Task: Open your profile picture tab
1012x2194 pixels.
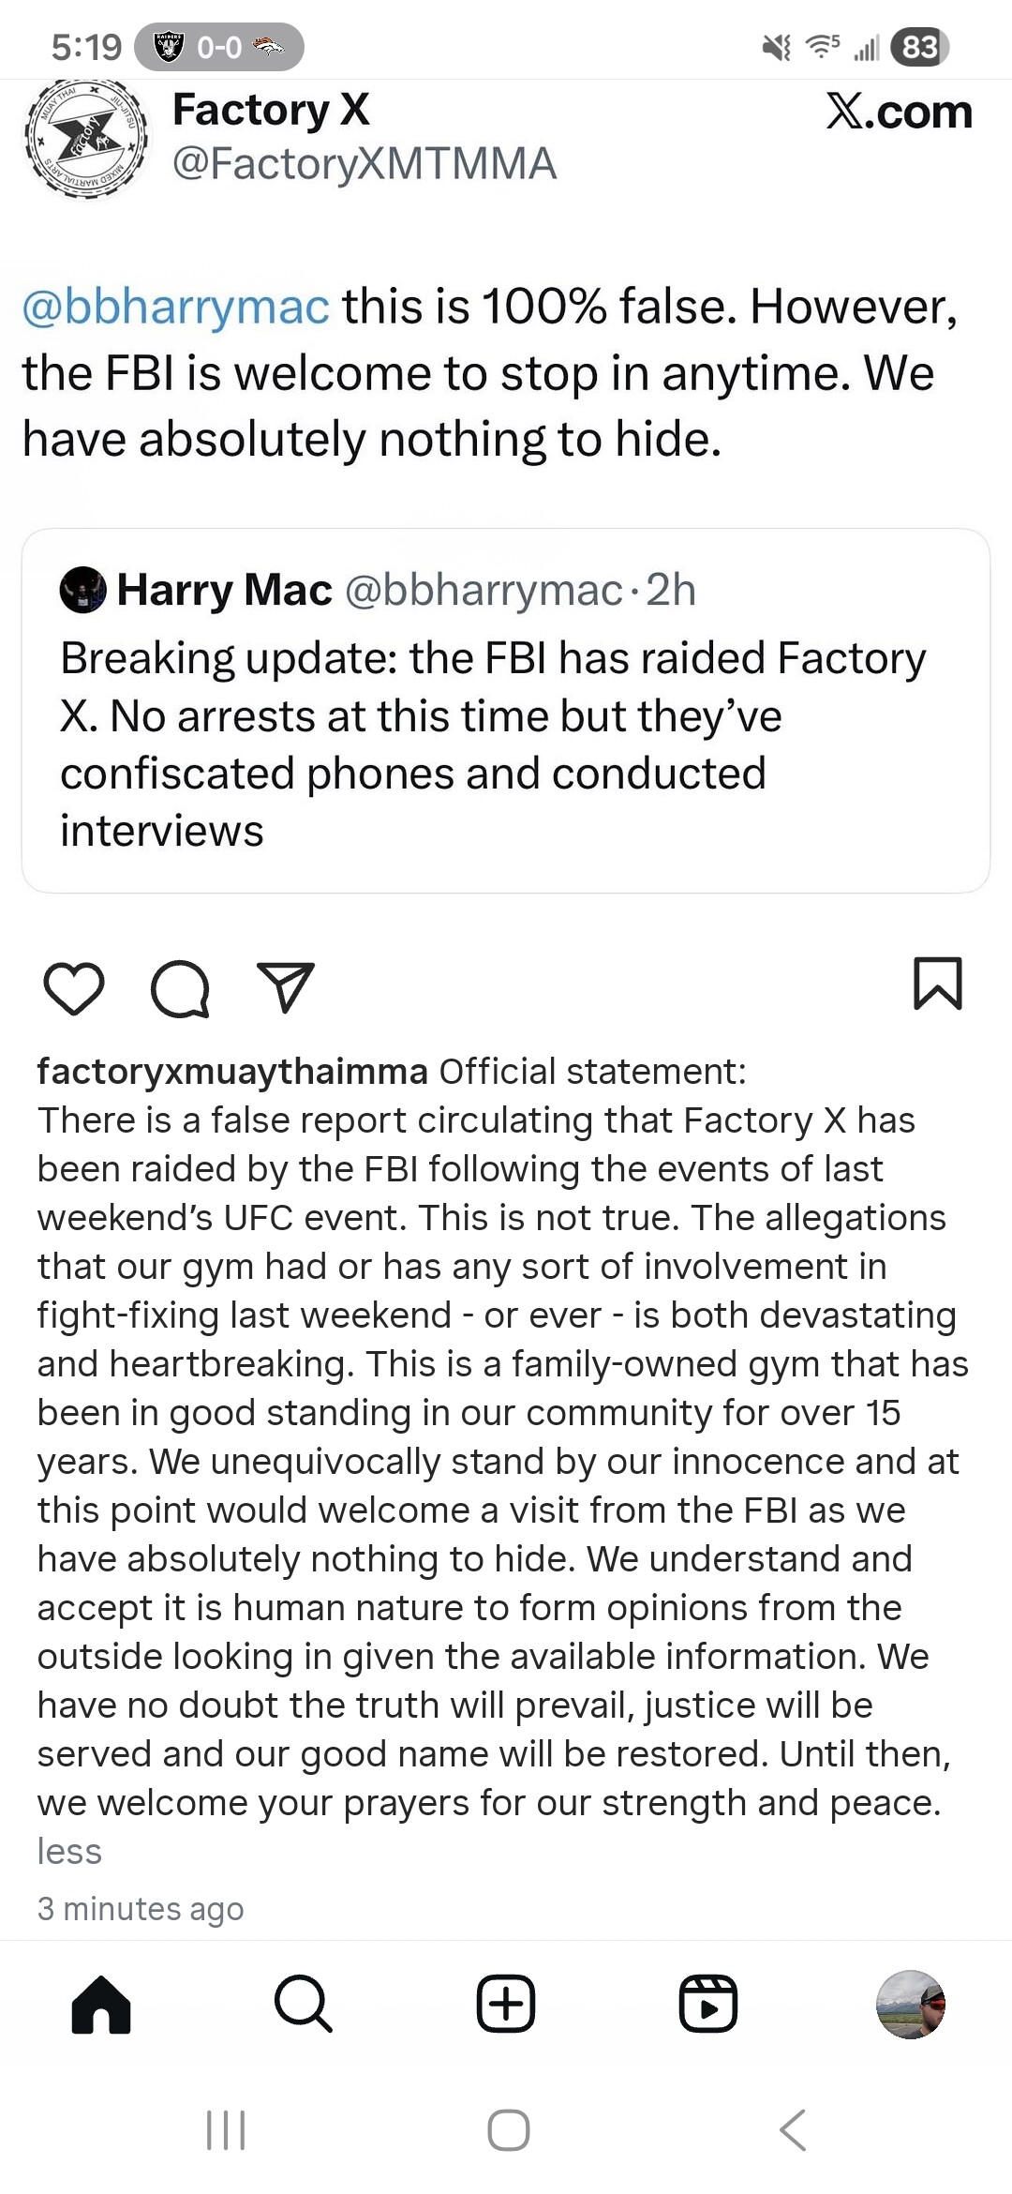Action: coord(910,2004)
